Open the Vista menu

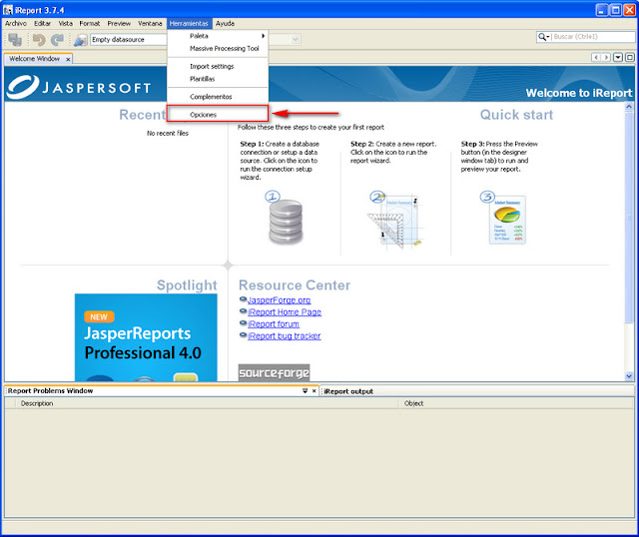[65, 24]
